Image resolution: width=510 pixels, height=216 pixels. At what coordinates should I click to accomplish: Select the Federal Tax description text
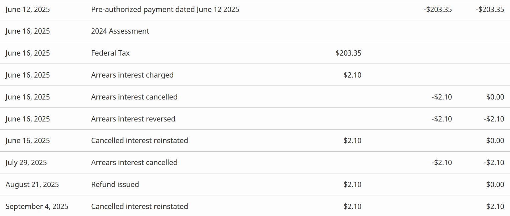pyautogui.click(x=110, y=53)
